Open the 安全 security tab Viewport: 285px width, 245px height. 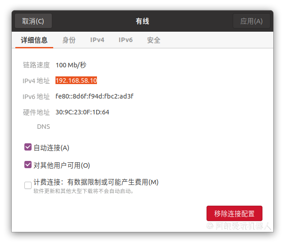[154, 40]
